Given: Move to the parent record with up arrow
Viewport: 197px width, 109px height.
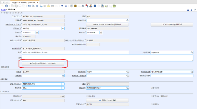Looking at the screenshot, I should (62, 6).
